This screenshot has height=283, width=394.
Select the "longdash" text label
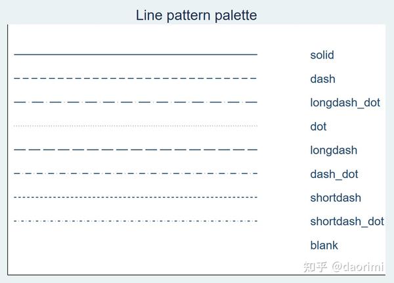334,150
